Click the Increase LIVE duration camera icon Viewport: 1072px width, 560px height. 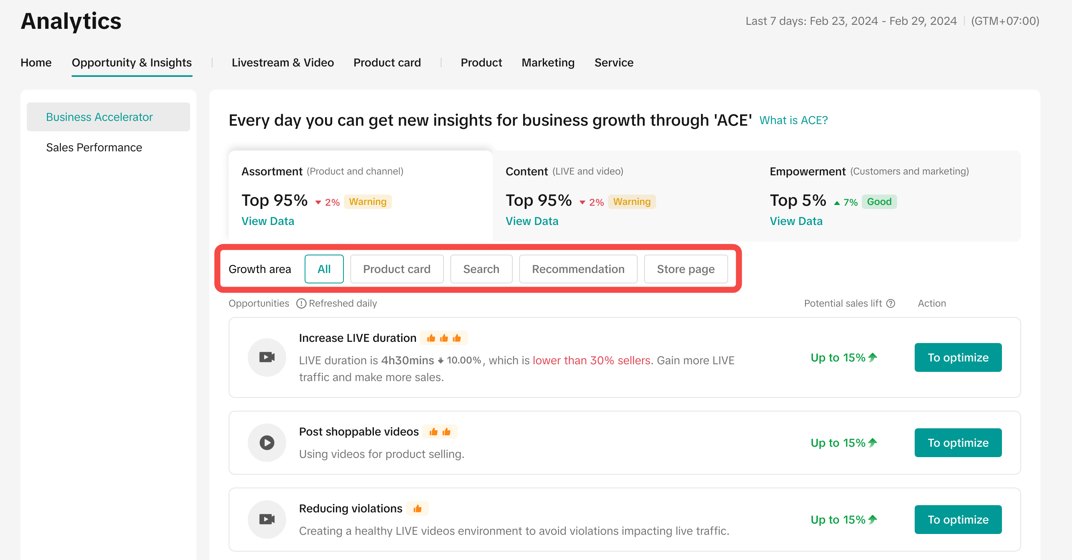267,357
